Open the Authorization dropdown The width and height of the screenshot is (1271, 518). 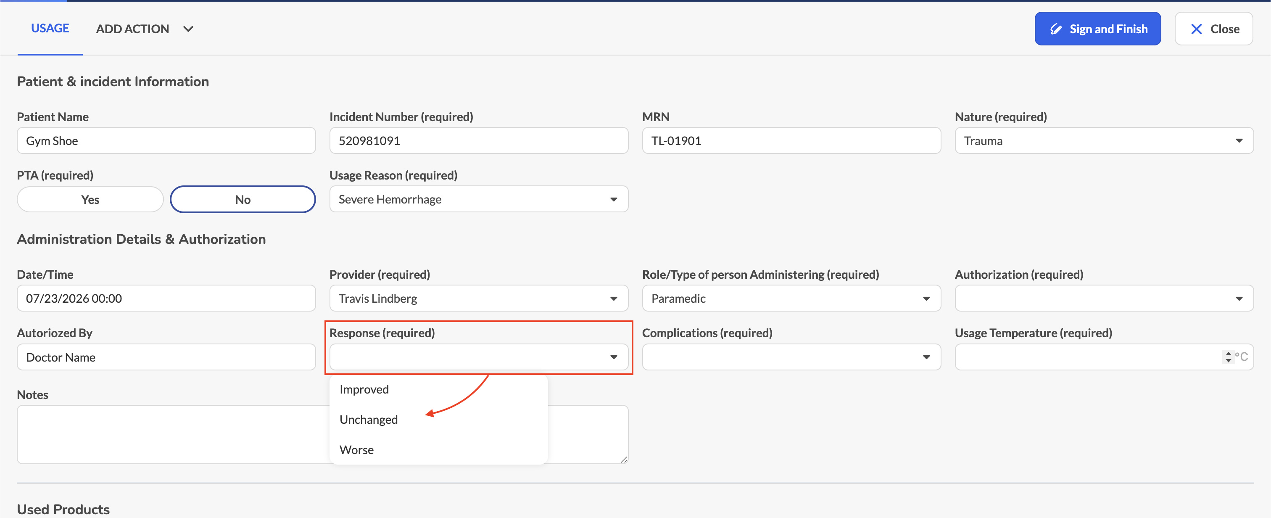(x=1104, y=298)
